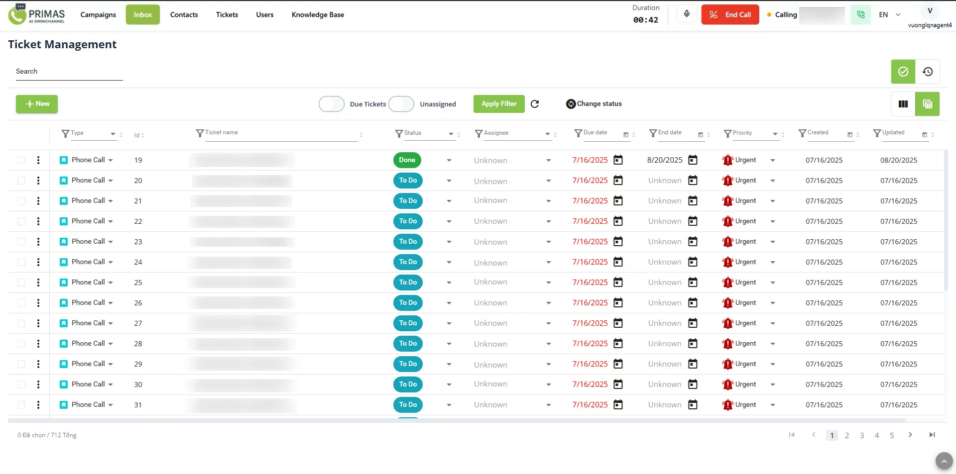Open the priority dropdown for ticket 22
This screenshot has width=956, height=474.
772,221
